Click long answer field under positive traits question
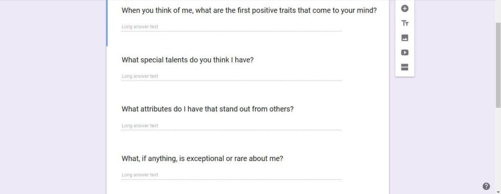Image resolution: width=501 pixels, height=194 pixels. (x=231, y=27)
